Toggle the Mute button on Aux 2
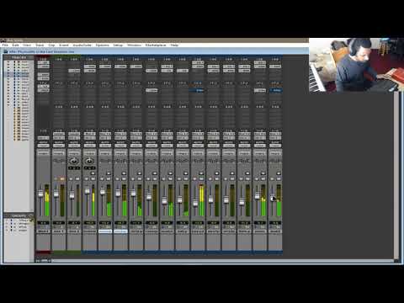This screenshot has height=303, width=404. coord(77,178)
